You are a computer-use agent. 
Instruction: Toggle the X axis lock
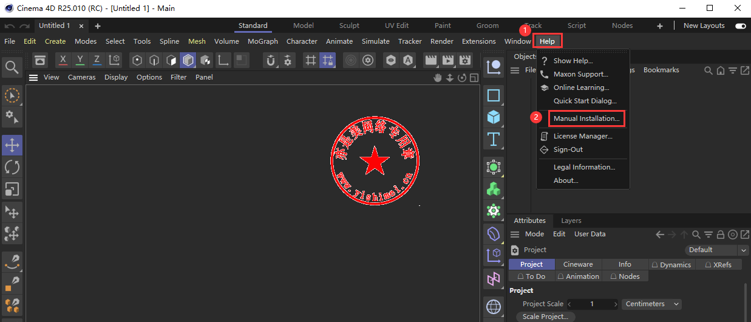(63, 60)
